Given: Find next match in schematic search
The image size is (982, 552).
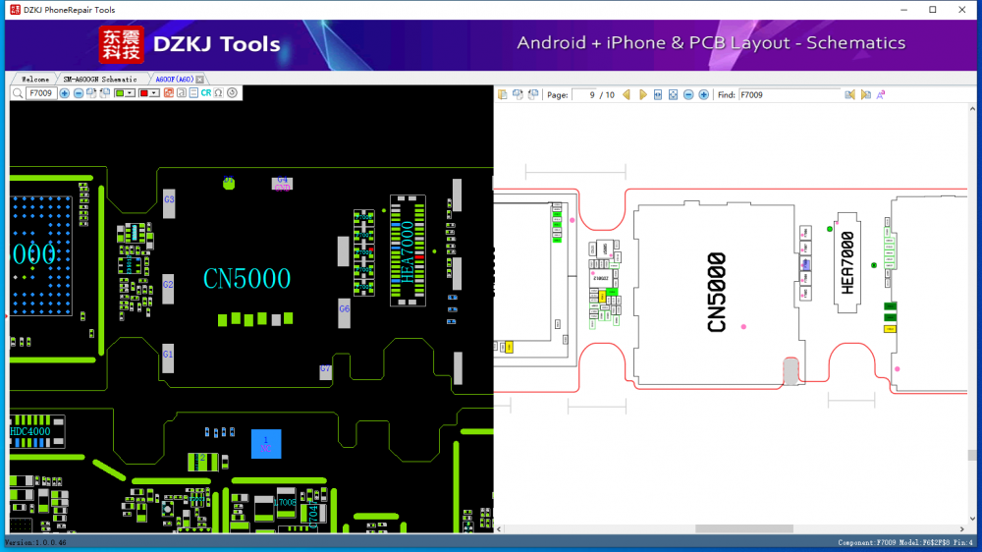Looking at the screenshot, I should click(865, 95).
